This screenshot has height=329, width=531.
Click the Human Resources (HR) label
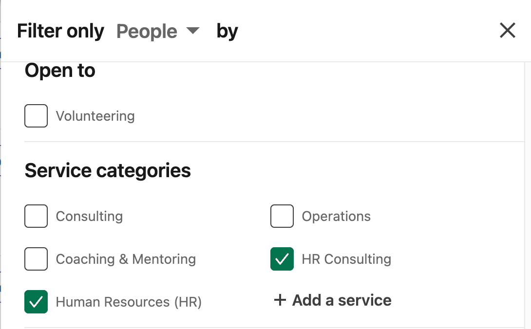[129, 302]
